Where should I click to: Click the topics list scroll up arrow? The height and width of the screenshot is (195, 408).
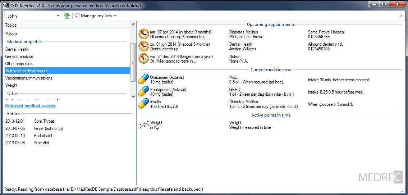click(x=133, y=24)
